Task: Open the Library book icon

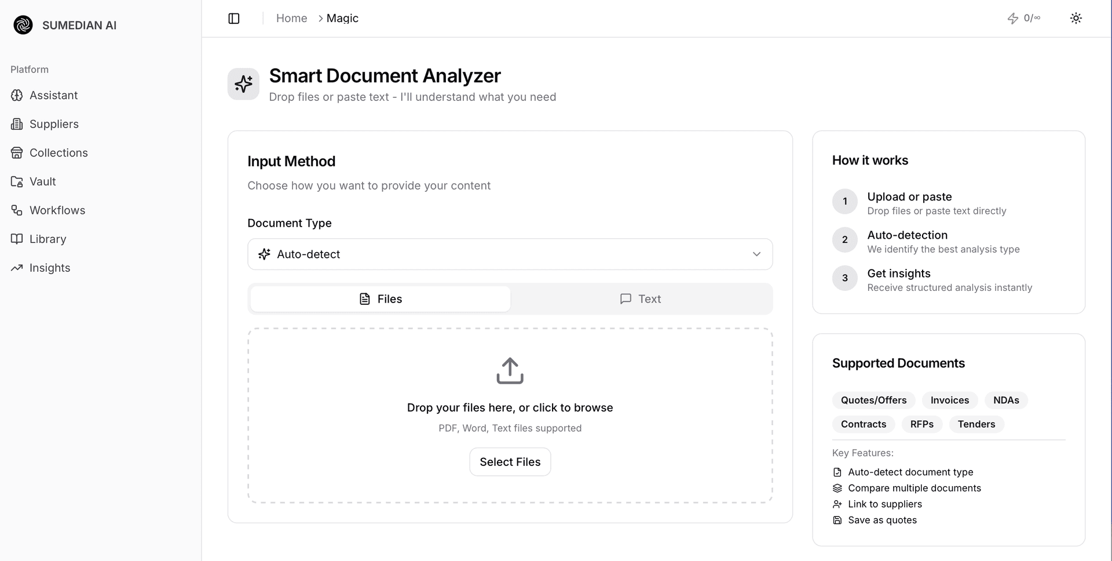Action: [17, 239]
